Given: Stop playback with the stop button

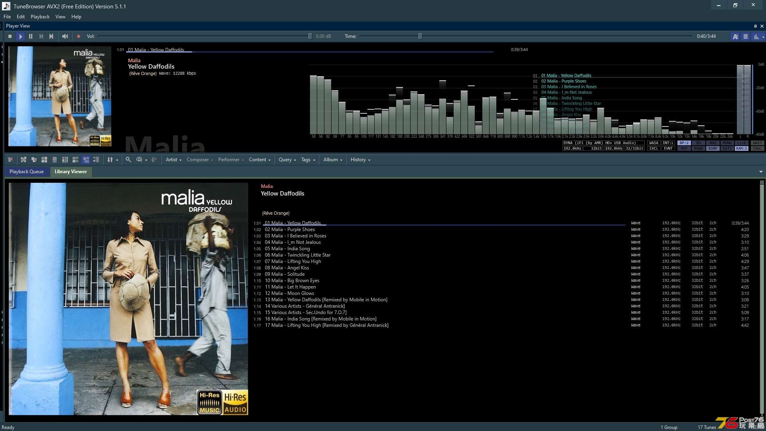Looking at the screenshot, I should coord(10,36).
